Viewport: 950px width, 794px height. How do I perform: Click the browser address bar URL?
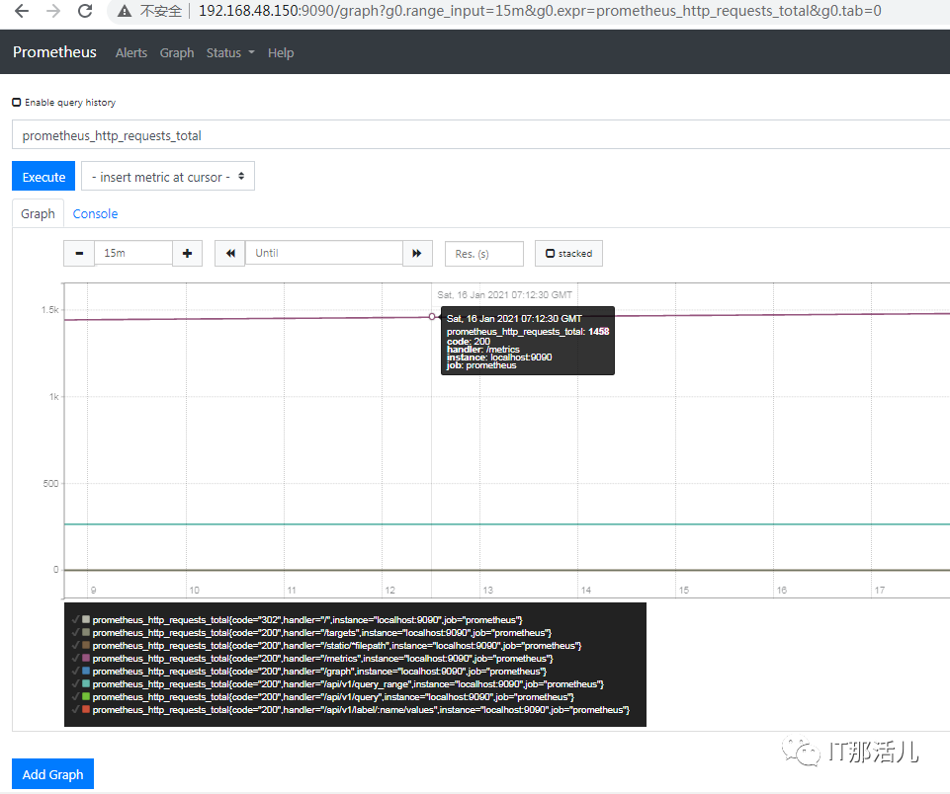click(540, 11)
